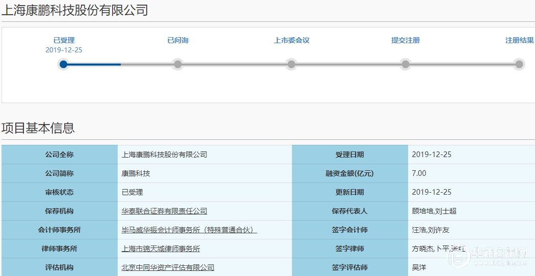Click the 更新日期 value 2019-12-25
This screenshot has width=535, height=276.
(x=471, y=192)
